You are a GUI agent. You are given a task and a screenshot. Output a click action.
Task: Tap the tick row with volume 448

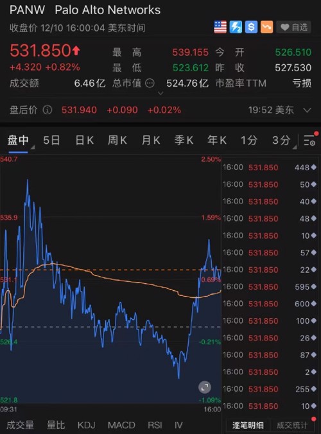[x=270, y=168]
